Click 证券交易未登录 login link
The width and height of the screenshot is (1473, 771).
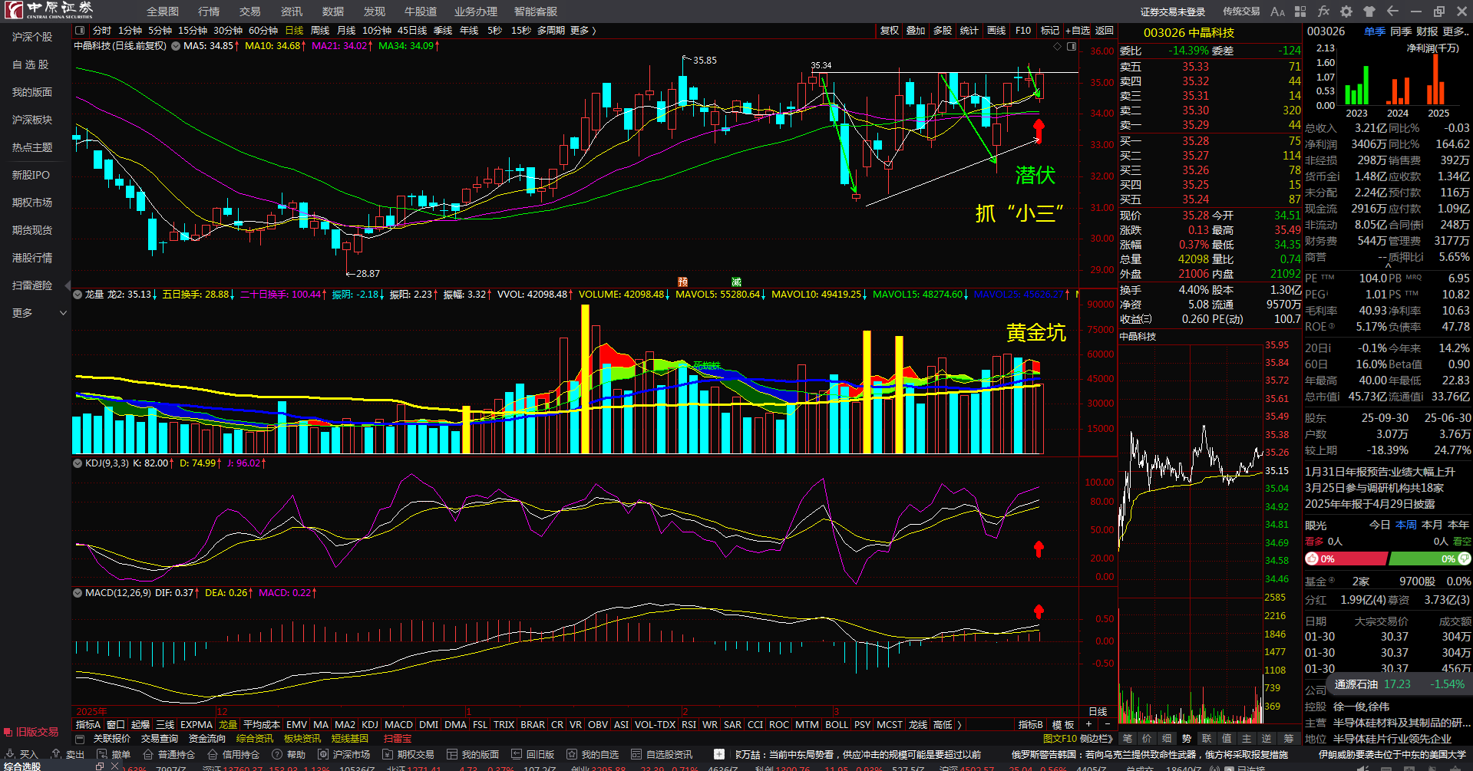point(1173,12)
